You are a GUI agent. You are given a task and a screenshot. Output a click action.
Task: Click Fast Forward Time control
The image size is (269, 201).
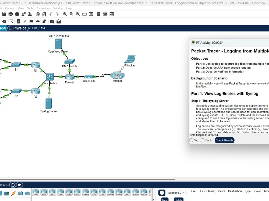[19, 185]
